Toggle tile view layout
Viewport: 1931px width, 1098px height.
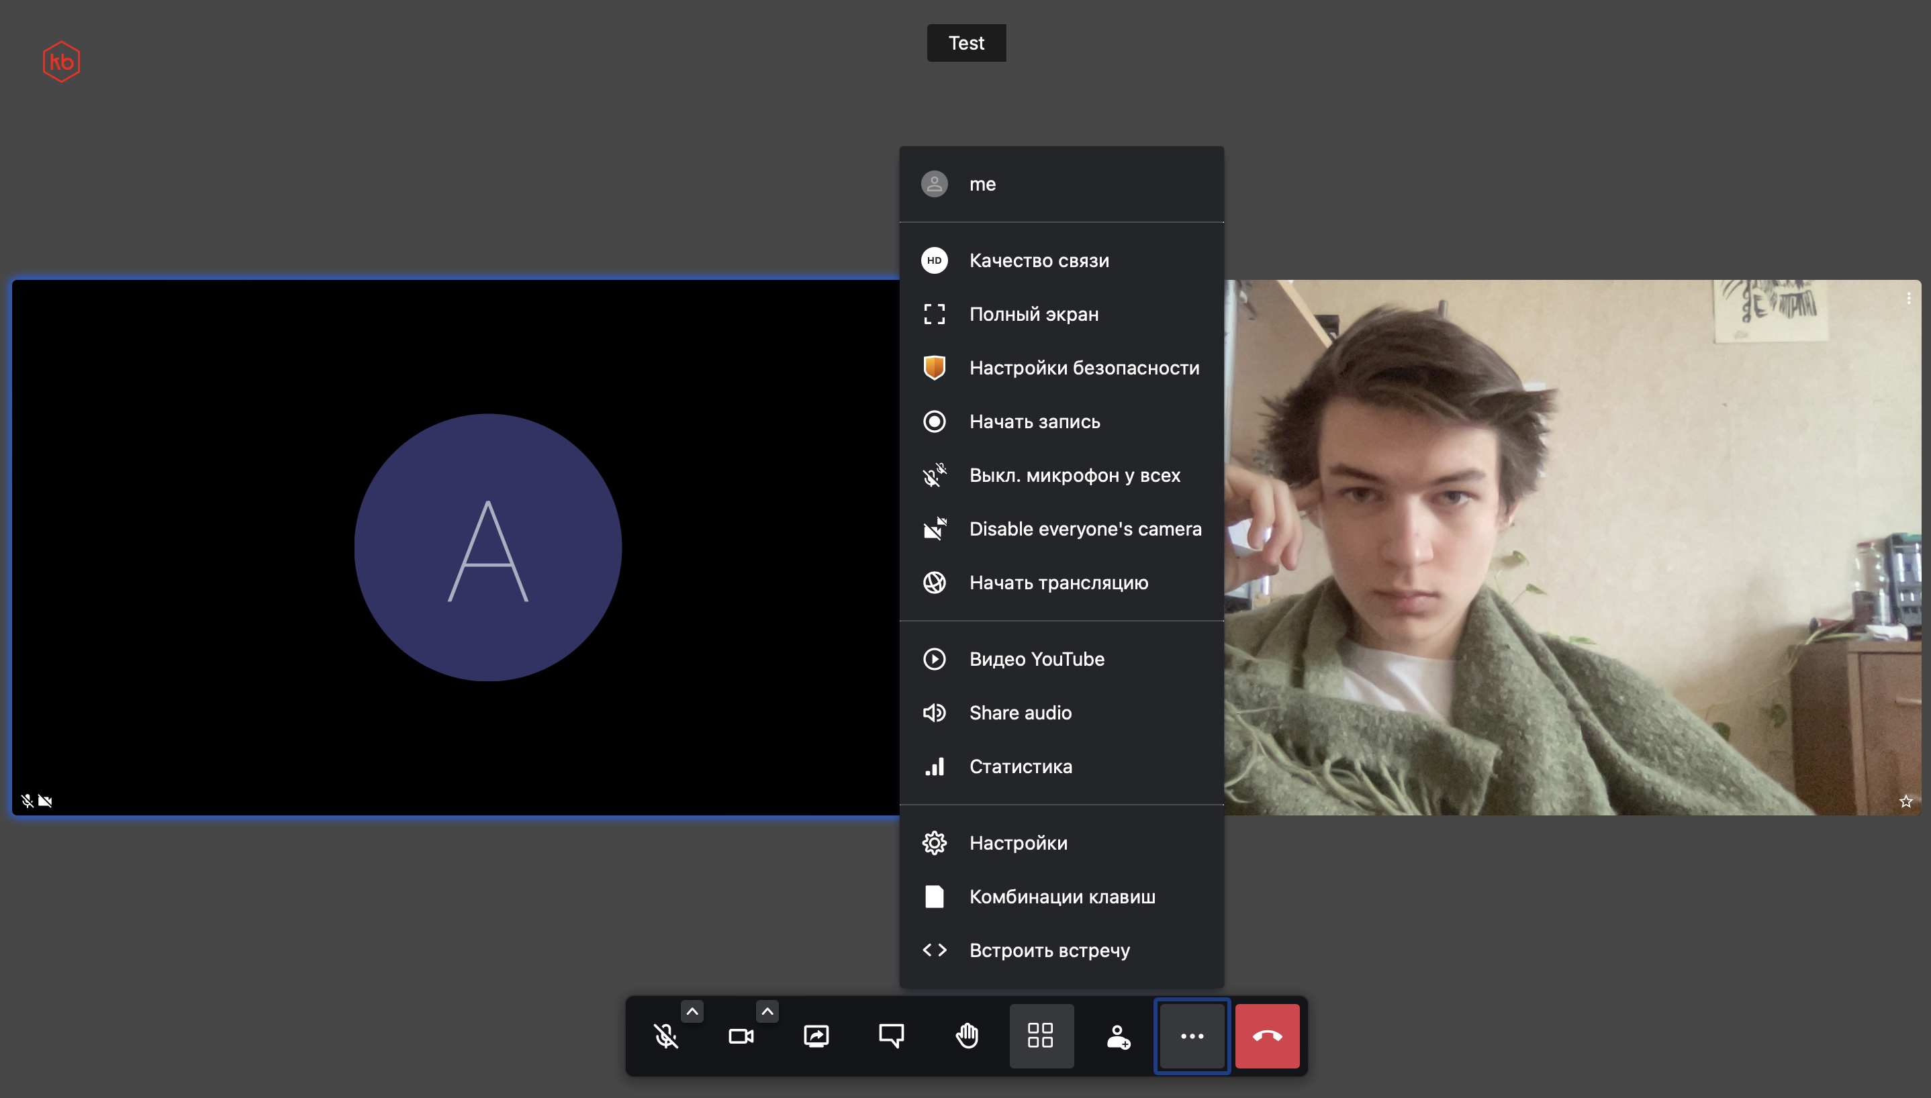coord(1041,1036)
